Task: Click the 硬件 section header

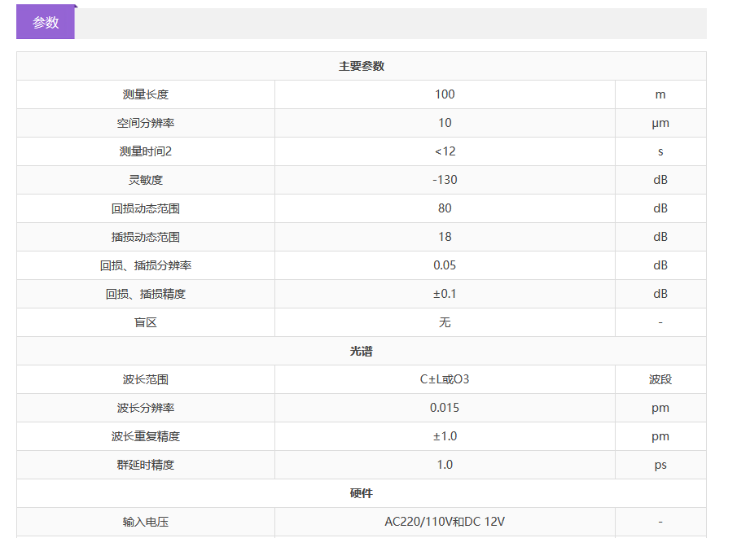Action: click(362, 493)
